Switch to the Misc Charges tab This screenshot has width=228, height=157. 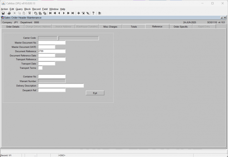110,27
